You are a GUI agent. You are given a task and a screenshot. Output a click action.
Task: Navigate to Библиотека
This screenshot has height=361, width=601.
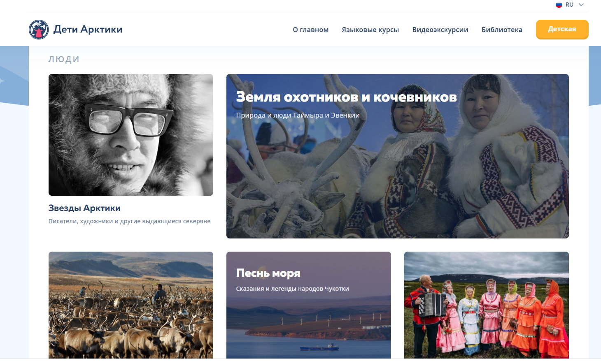coord(502,30)
